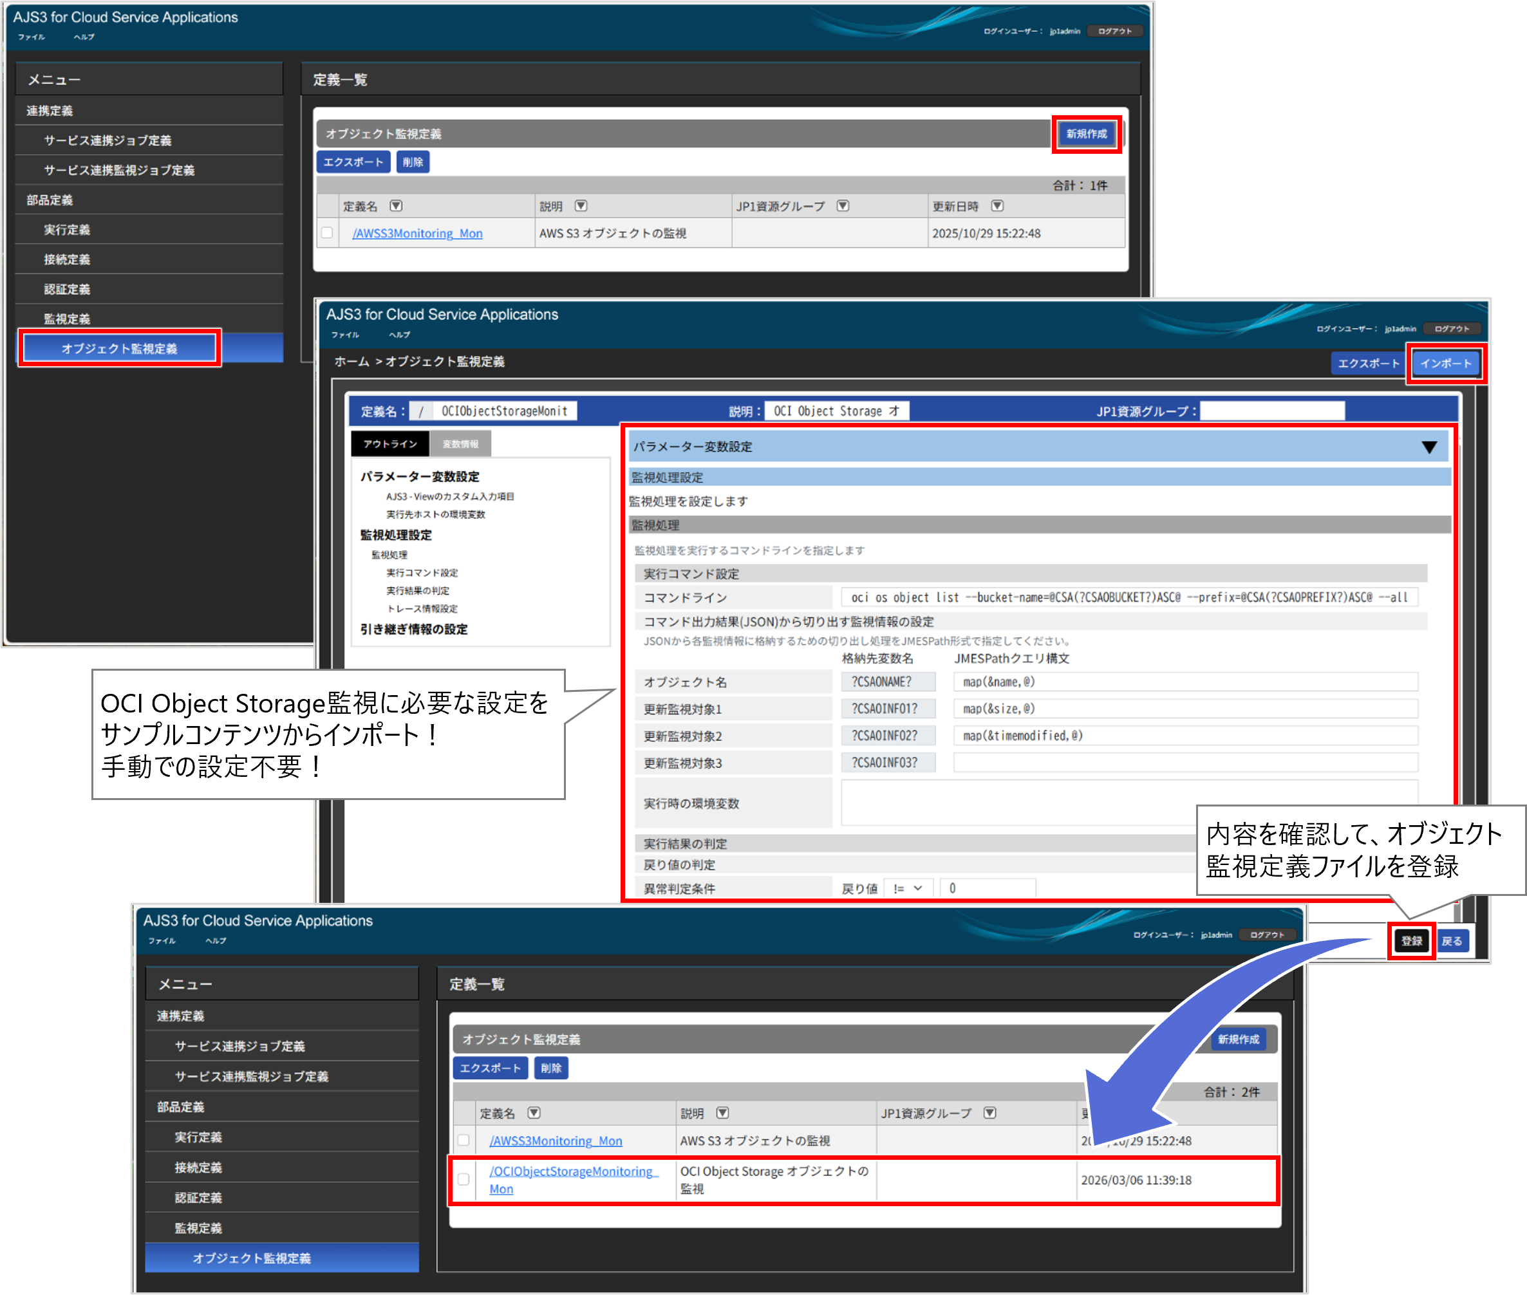Image resolution: width=1527 pixels, height=1295 pixels.
Task: Jump to AJS3 - Viewのカスタム入力項目 in outline
Action: click(x=450, y=497)
